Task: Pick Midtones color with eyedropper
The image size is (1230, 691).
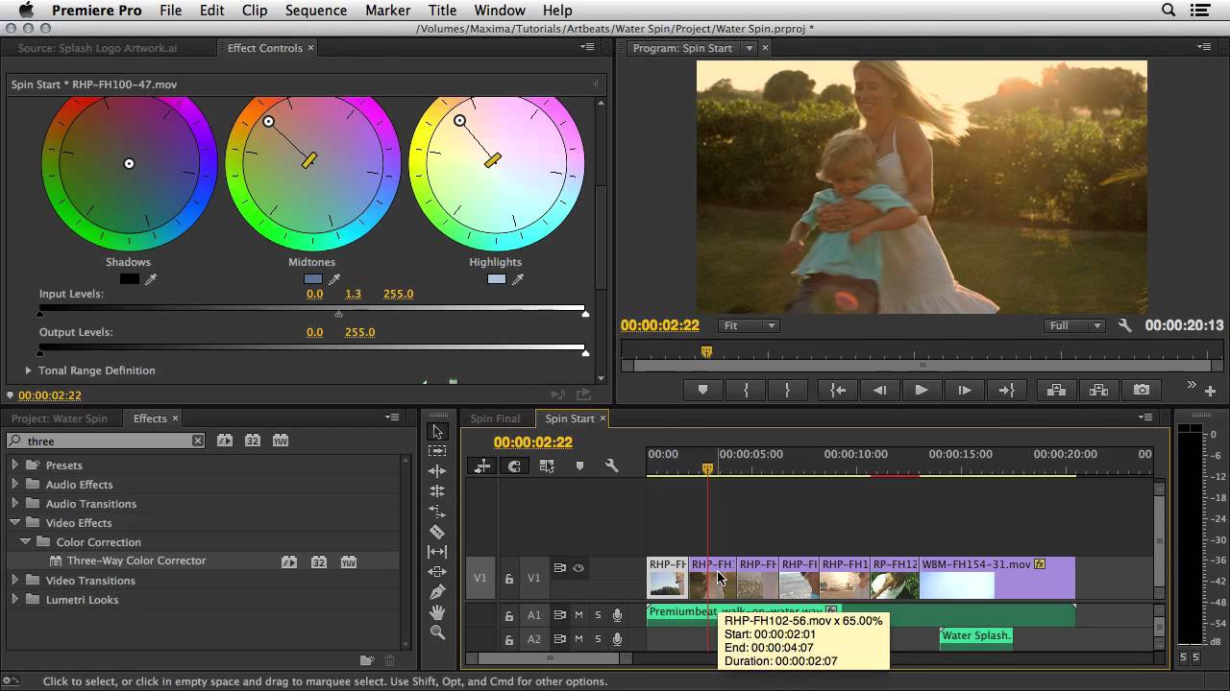Action: click(x=334, y=279)
